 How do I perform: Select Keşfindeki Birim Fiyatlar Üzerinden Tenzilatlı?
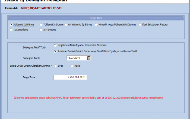click(x=55, y=45)
